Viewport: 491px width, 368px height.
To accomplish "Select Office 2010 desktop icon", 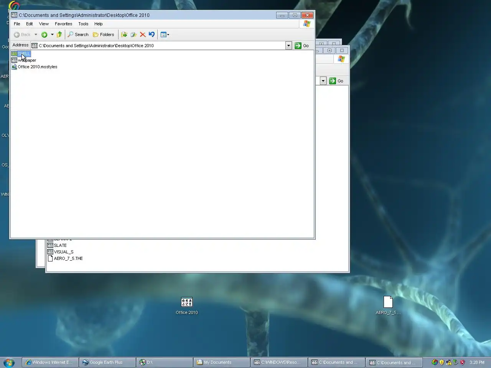I will (x=187, y=306).
